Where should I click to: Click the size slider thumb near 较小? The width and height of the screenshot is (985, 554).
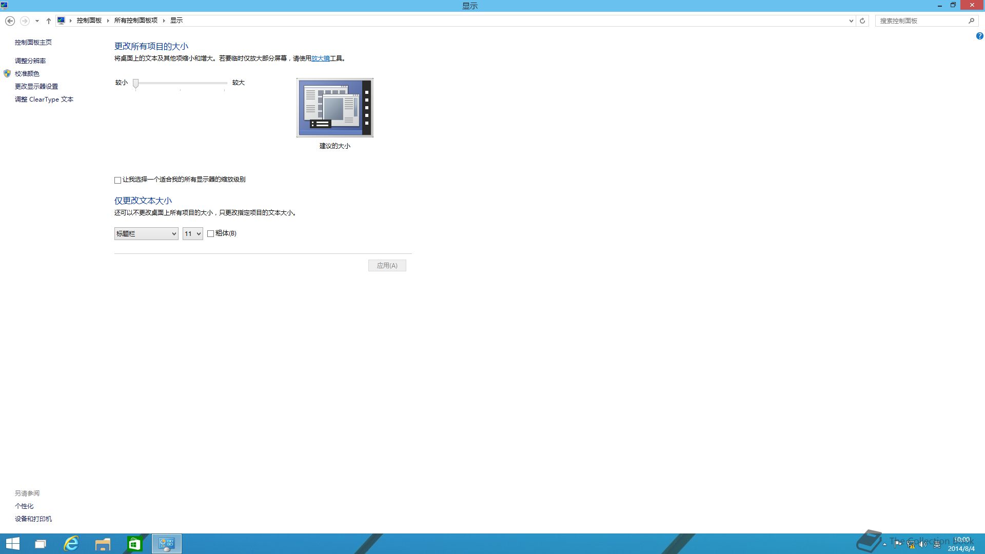point(136,83)
